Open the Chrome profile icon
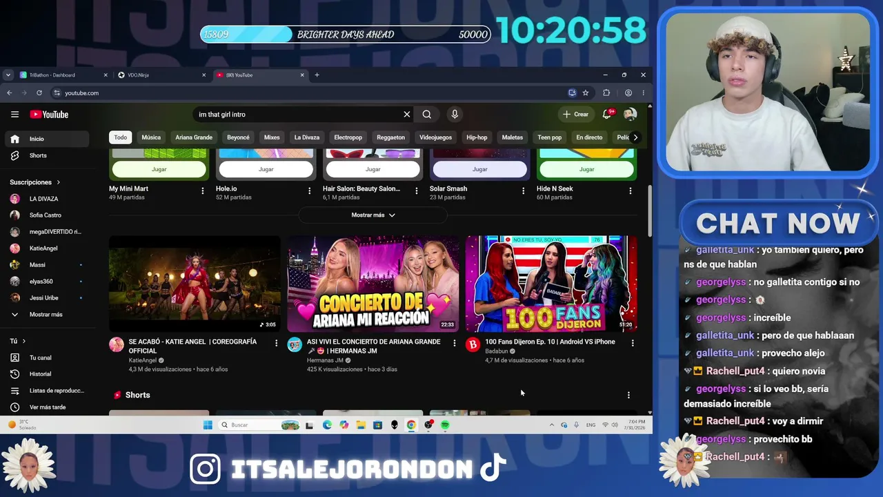This screenshot has width=883, height=497. [x=628, y=93]
